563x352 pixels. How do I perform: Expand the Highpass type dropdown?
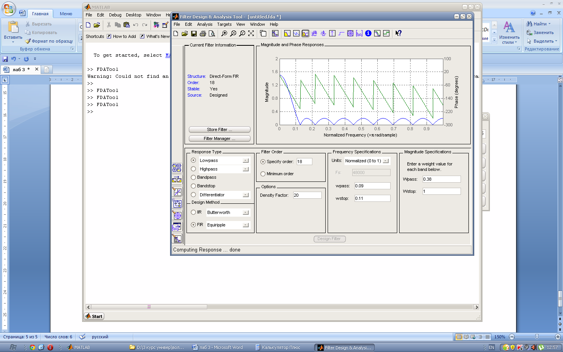pos(246,169)
